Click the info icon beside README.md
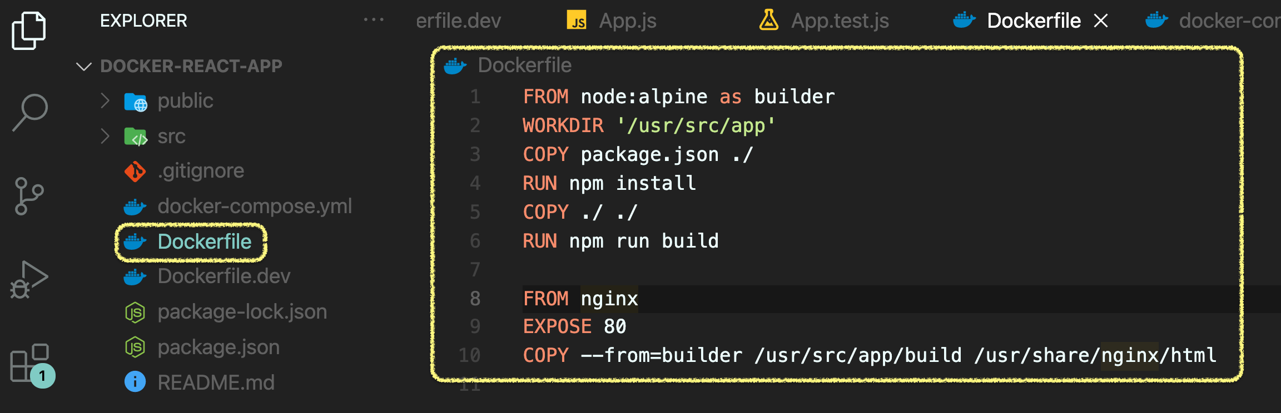 135,382
